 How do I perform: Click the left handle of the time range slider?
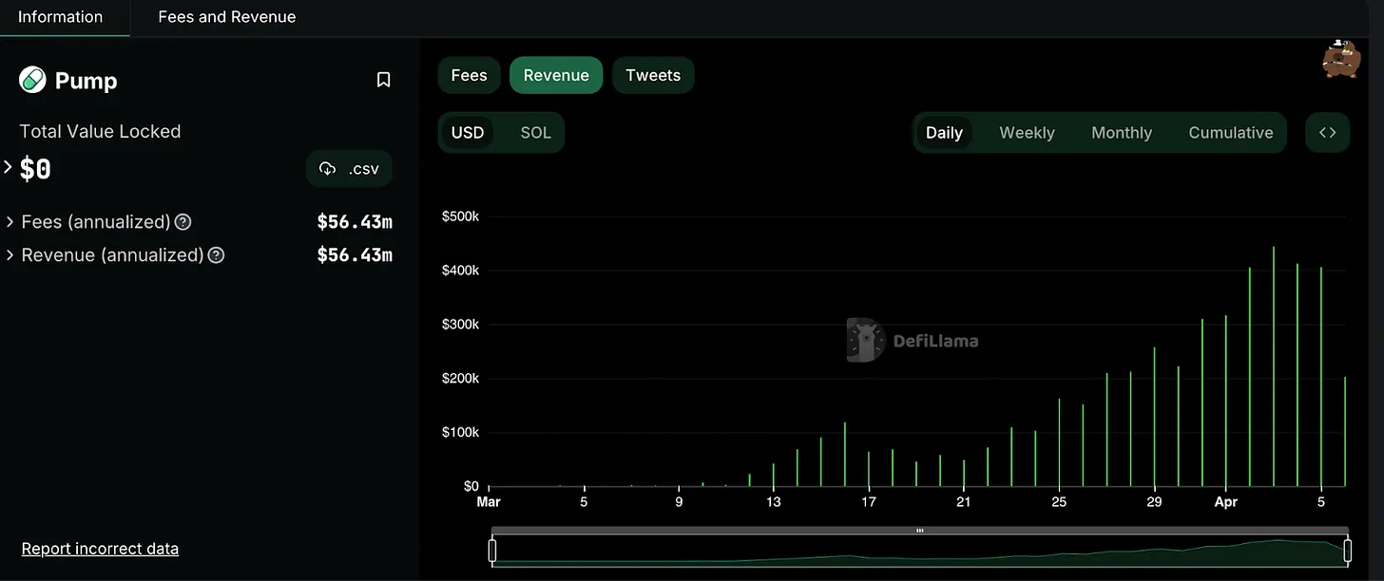pos(492,550)
